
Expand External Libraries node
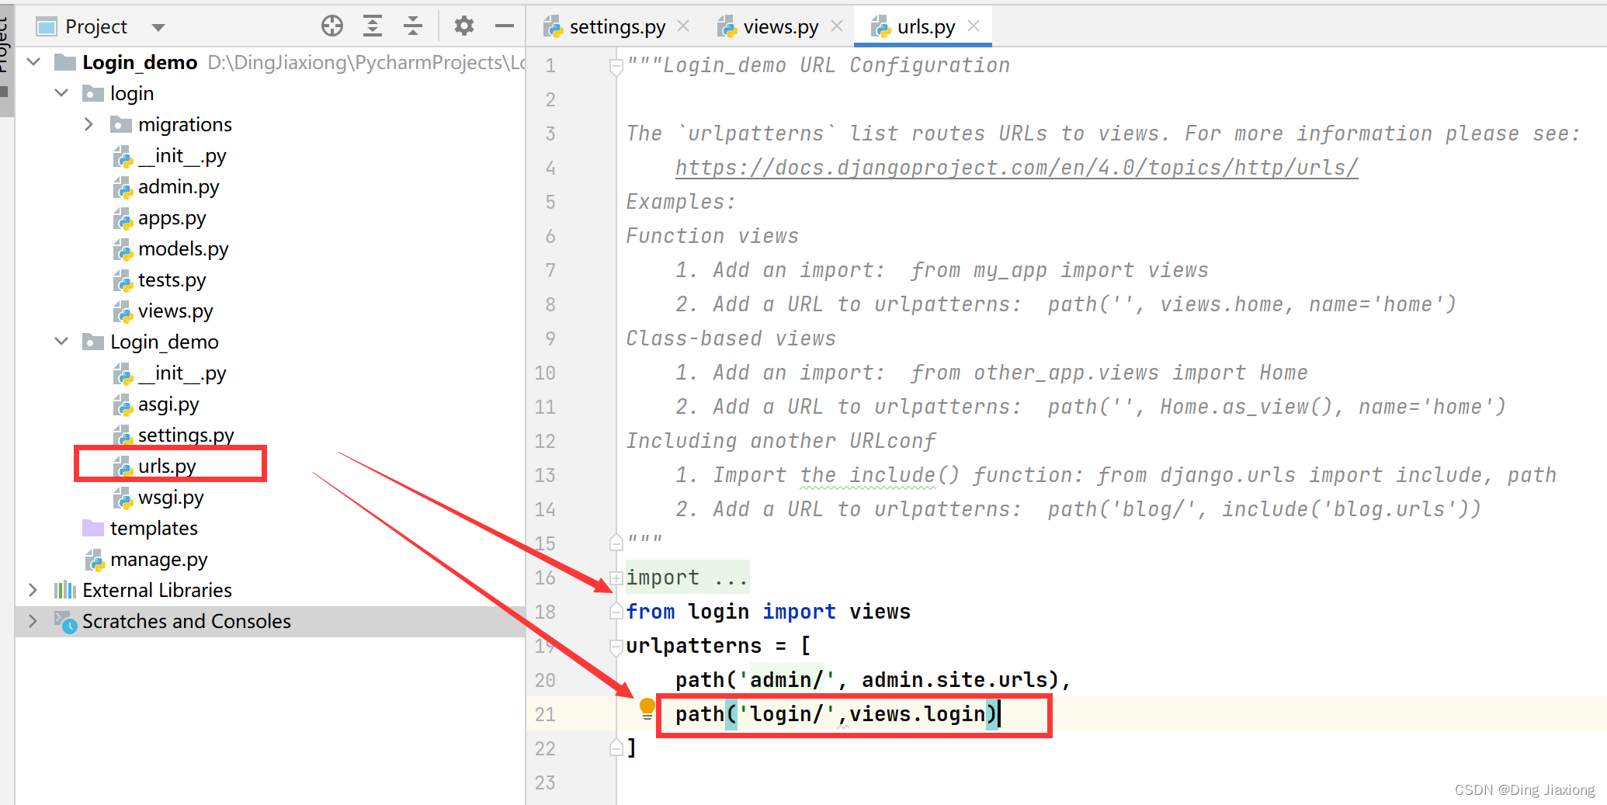pyautogui.click(x=33, y=590)
